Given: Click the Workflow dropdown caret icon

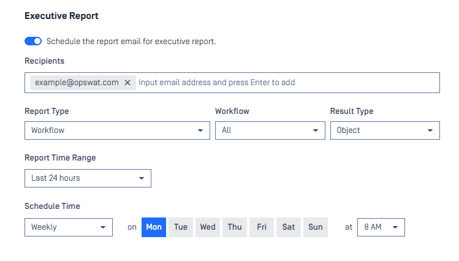Looking at the screenshot, I should tap(315, 130).
